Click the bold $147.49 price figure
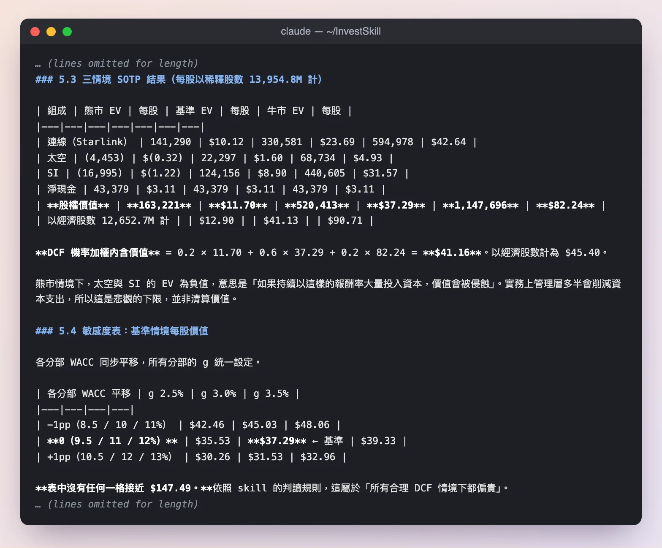 (171, 488)
